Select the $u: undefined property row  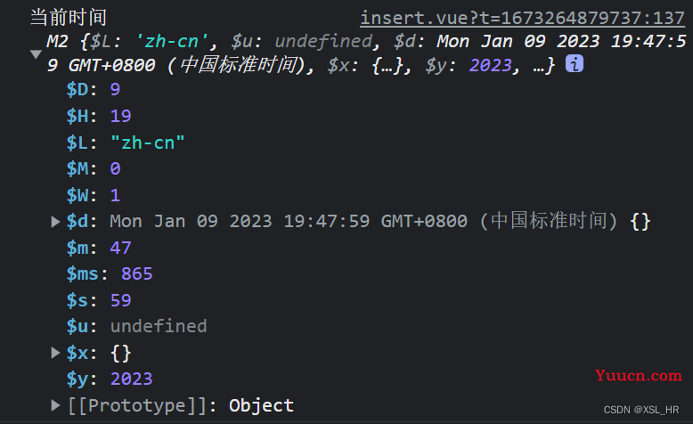point(136,326)
